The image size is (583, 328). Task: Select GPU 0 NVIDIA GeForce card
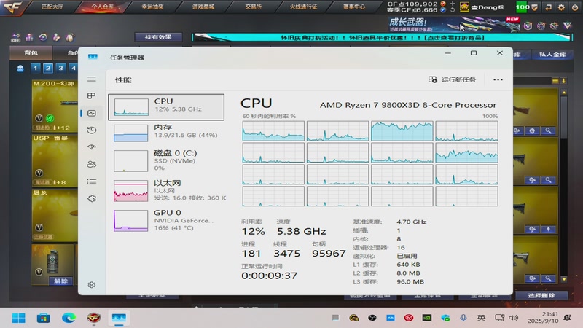tap(166, 220)
